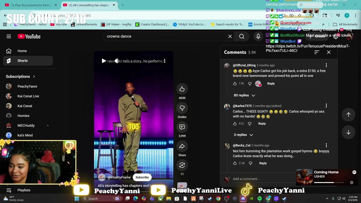The width and height of the screenshot is (361, 203).
Task: Open the weather widget showing 55°F
Action: [14, 198]
